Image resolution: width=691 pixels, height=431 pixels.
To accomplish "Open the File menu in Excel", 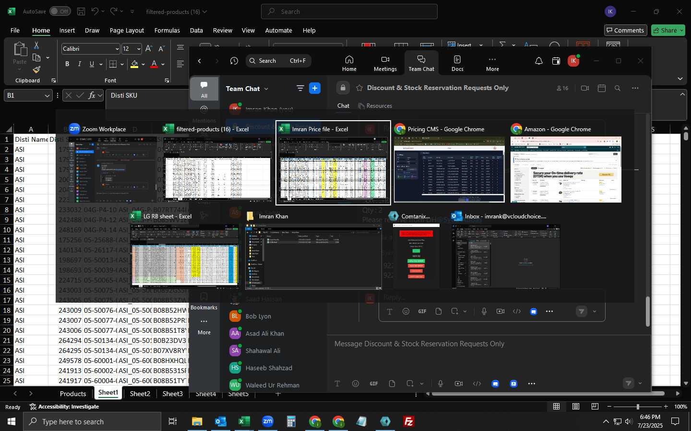I will (x=15, y=30).
